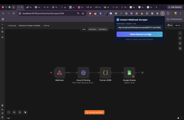184x120 pixels.
Task: Click the 196,135 star count
Action: click(178, 25)
